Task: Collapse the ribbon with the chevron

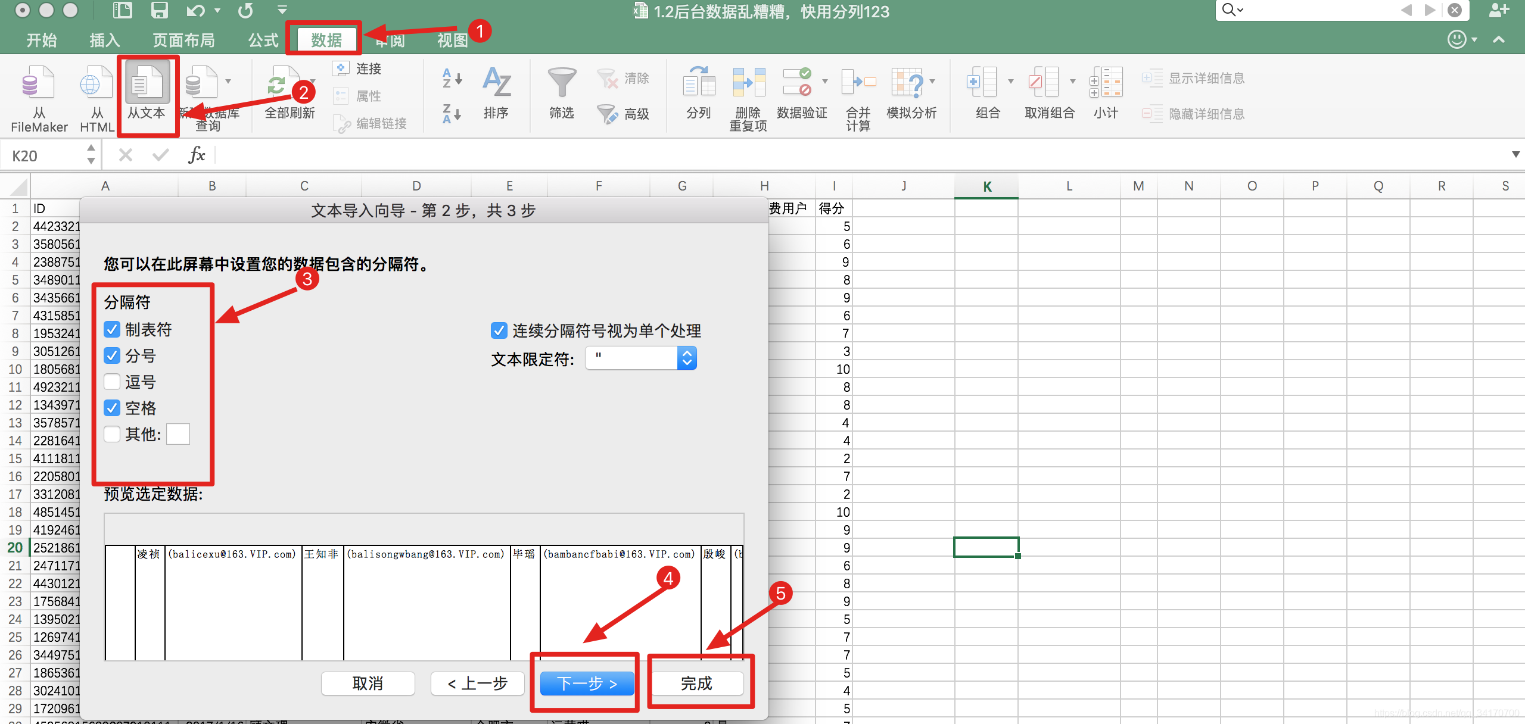Action: (1499, 40)
